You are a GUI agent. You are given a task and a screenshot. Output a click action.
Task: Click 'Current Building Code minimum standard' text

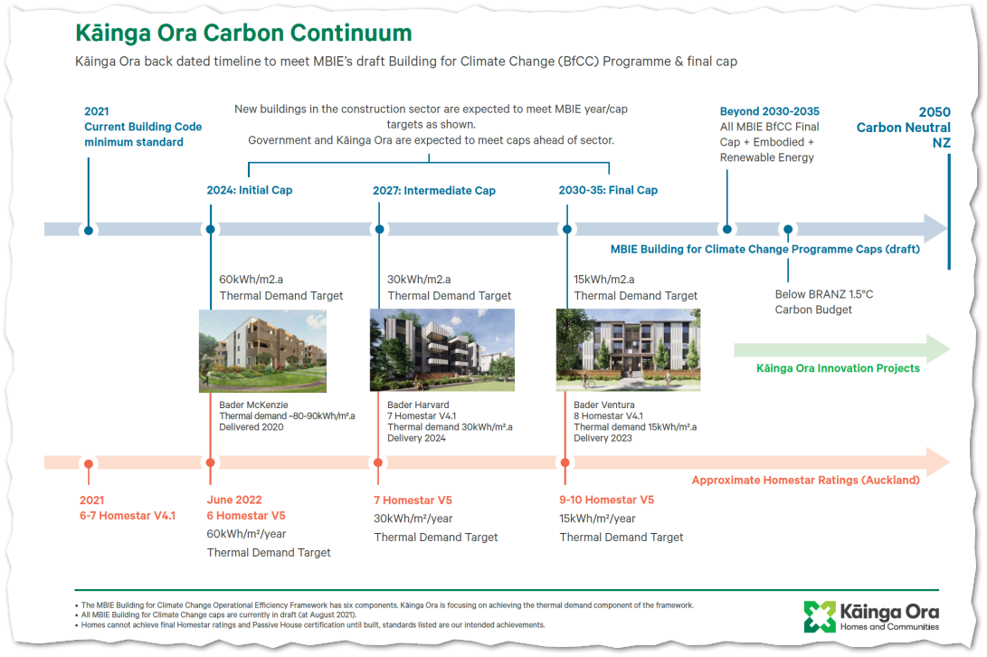pyautogui.click(x=143, y=134)
